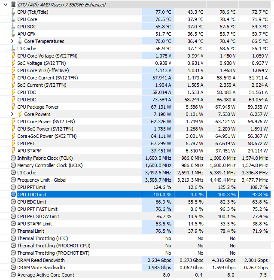Expand the Core Temperatures row
This screenshot has width=274, height=280.
12,41
